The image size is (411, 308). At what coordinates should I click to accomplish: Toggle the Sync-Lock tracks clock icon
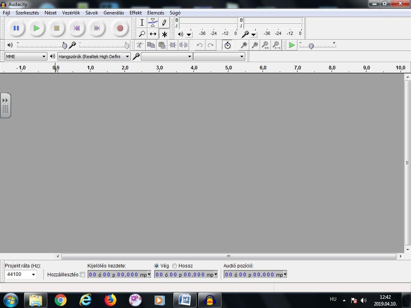click(x=227, y=45)
